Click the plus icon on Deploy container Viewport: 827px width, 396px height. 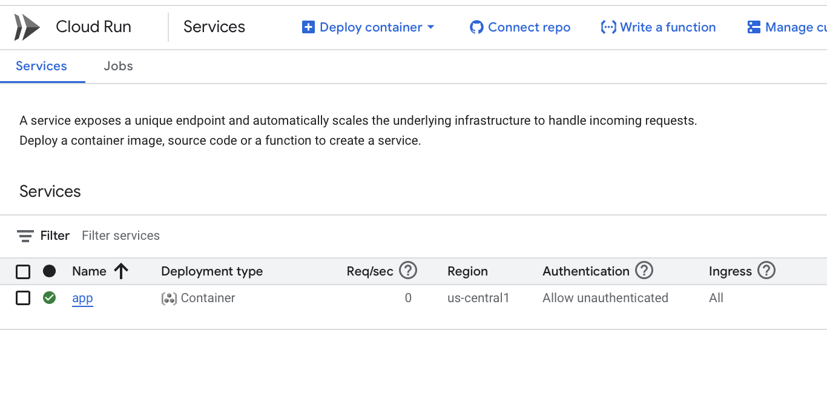308,27
